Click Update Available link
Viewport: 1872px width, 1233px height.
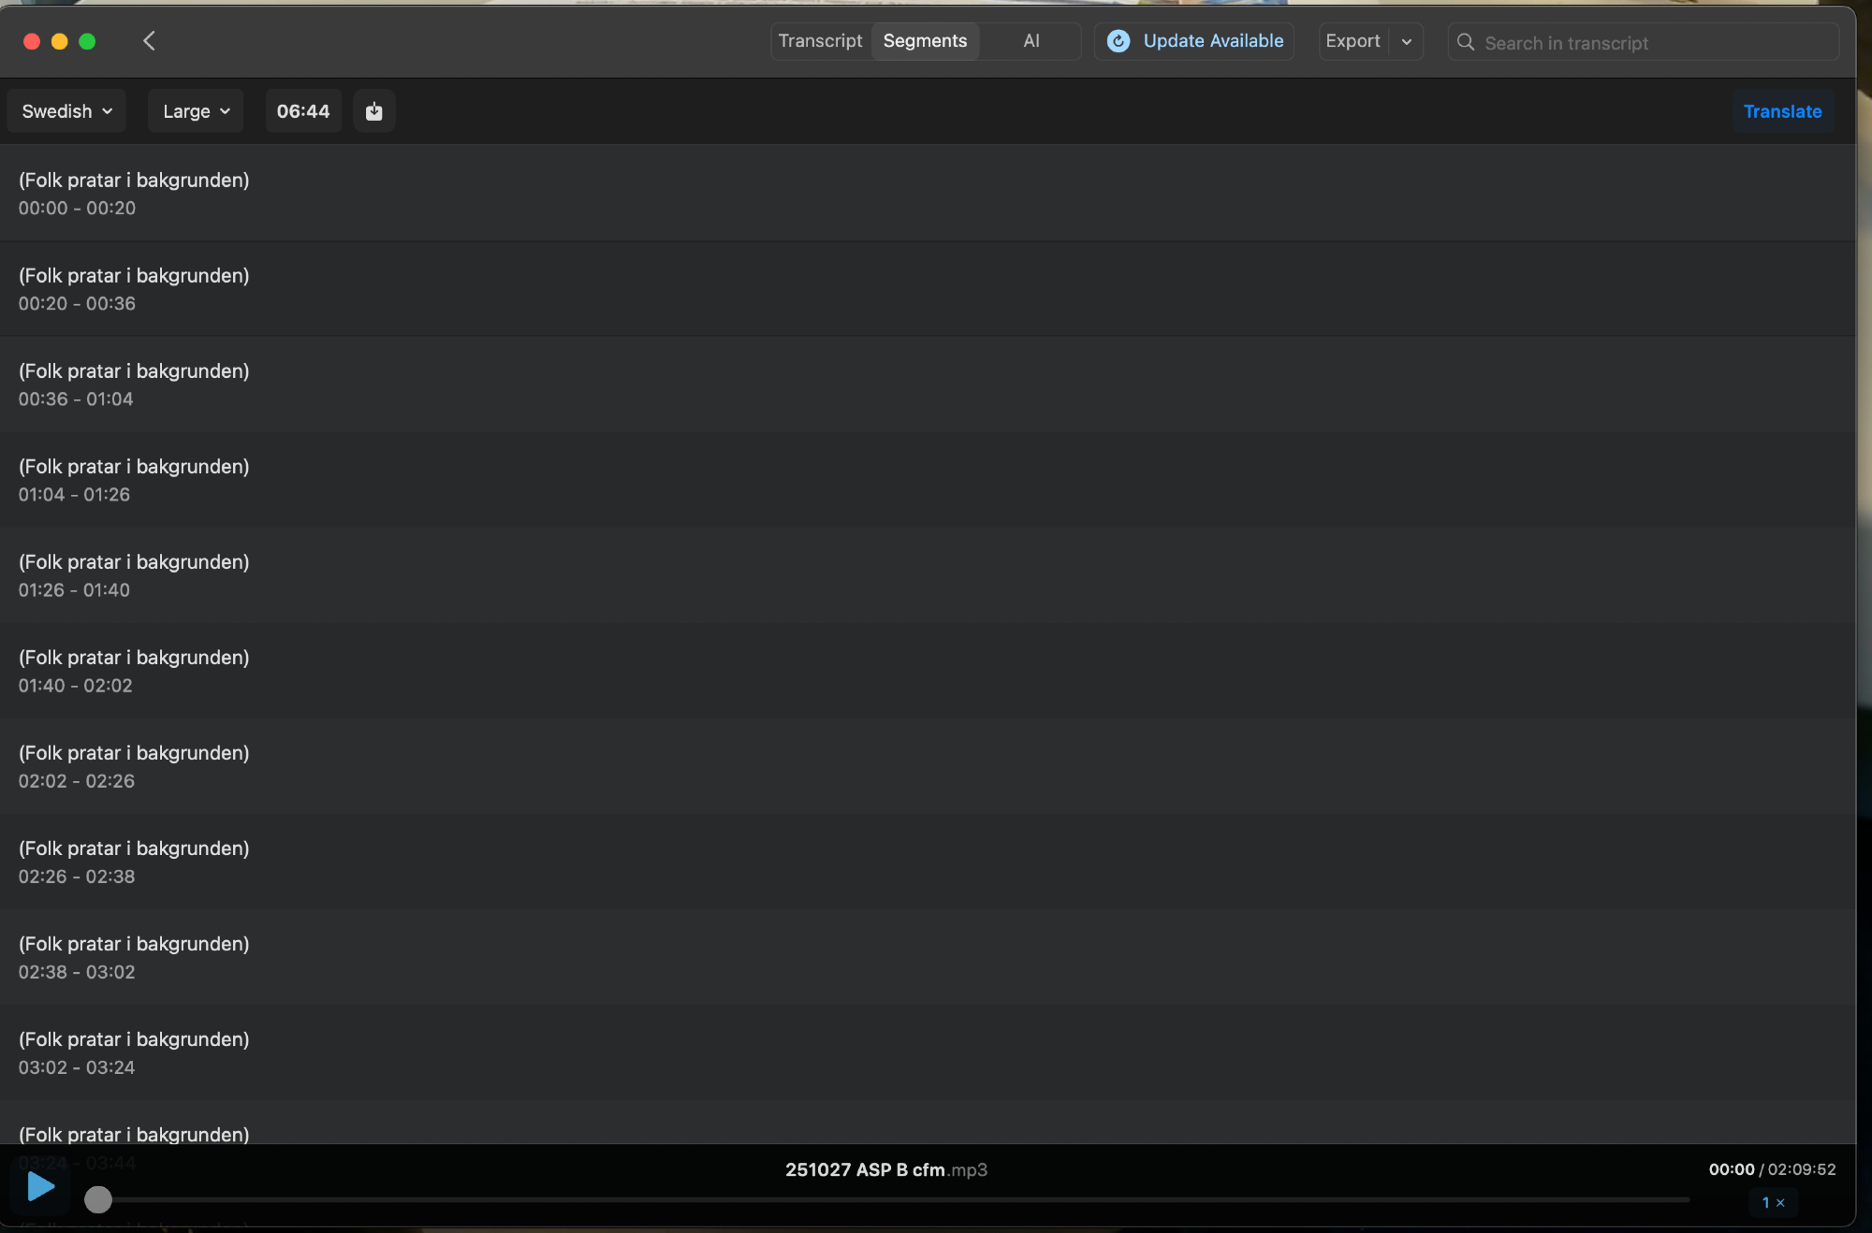click(1213, 41)
